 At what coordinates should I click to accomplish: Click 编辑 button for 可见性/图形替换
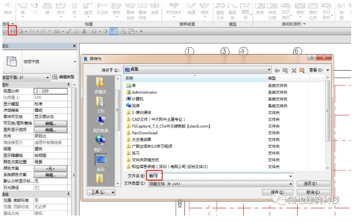pyautogui.click(x=51, y=124)
